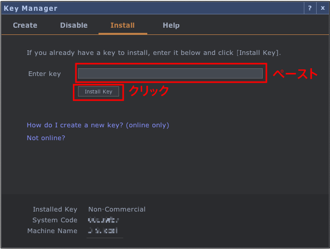
Task: Click the red クリック annotation text
Action: pos(148,91)
